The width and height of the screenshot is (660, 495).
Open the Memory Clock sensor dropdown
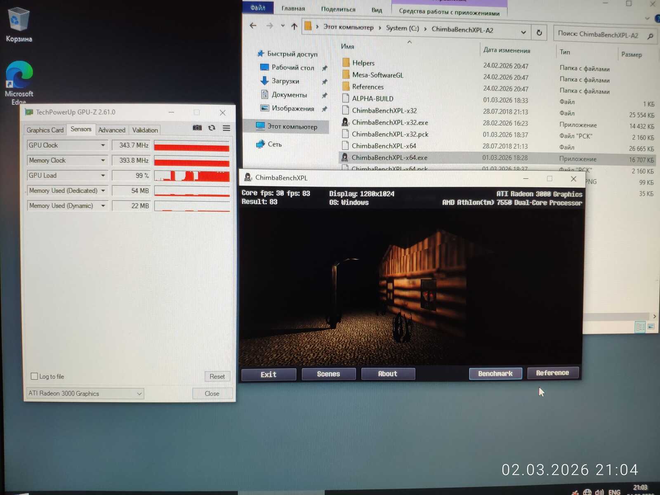[x=103, y=160]
